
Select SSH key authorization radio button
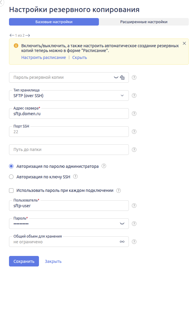11,177
